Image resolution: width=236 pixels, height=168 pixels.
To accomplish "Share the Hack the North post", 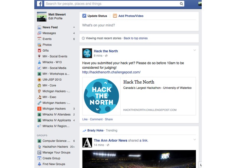I will (109, 119).
